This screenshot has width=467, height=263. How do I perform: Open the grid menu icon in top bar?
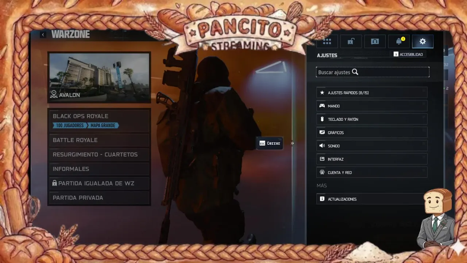[x=327, y=41]
